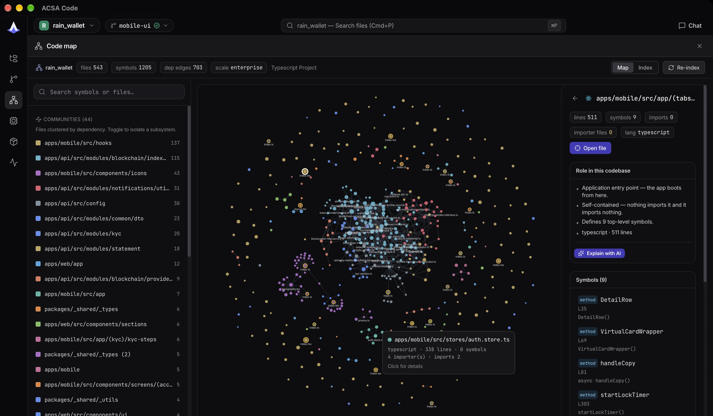Toggle the apps/mobile/src/hooks community

pos(108,143)
